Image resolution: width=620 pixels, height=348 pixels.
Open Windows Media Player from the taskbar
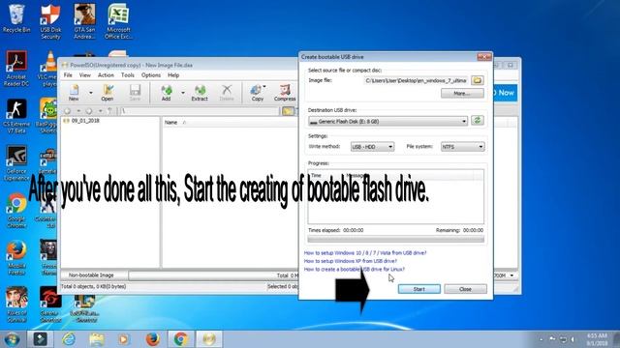click(124, 339)
